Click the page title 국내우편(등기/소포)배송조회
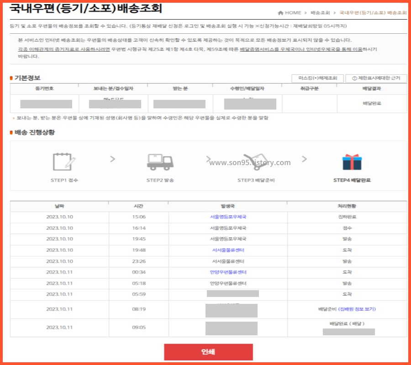The image size is (411, 365). [x=86, y=8]
